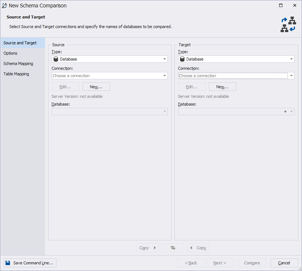Switch to the Options page
This screenshot has height=271, width=302.
10,53
